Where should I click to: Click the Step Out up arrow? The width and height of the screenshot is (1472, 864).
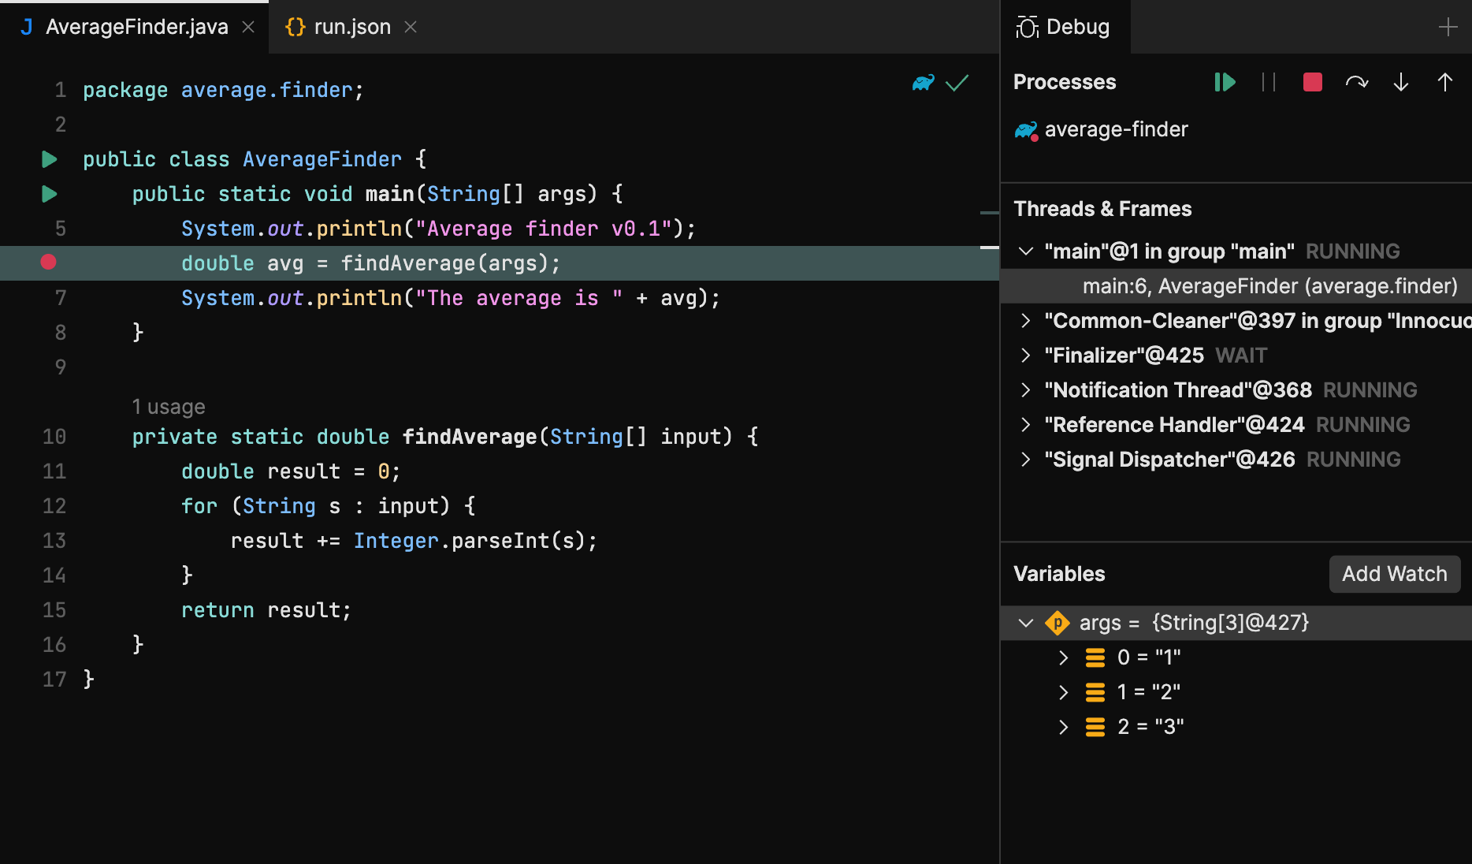coord(1444,82)
